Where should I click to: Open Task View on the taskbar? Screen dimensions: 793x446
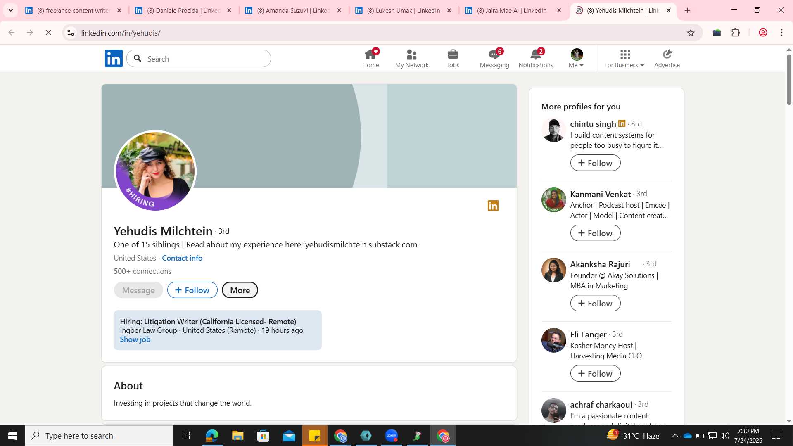click(186, 436)
